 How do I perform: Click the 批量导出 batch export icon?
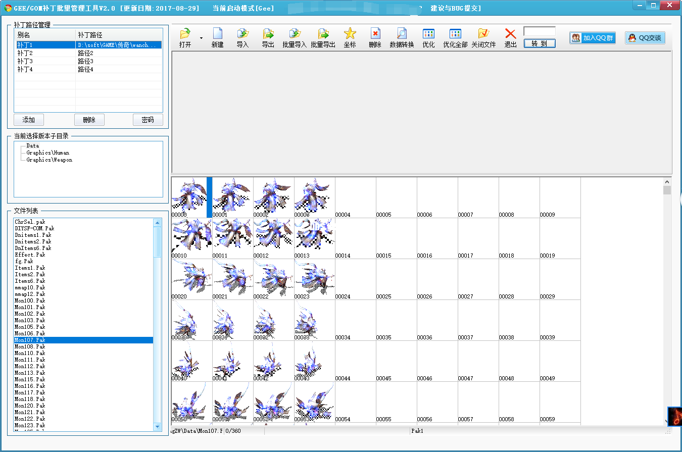pyautogui.click(x=323, y=34)
